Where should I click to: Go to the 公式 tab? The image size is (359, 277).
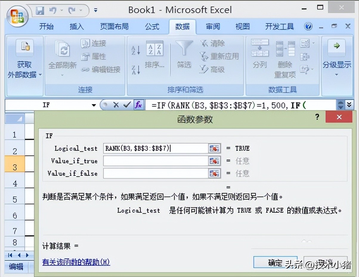coord(152,27)
